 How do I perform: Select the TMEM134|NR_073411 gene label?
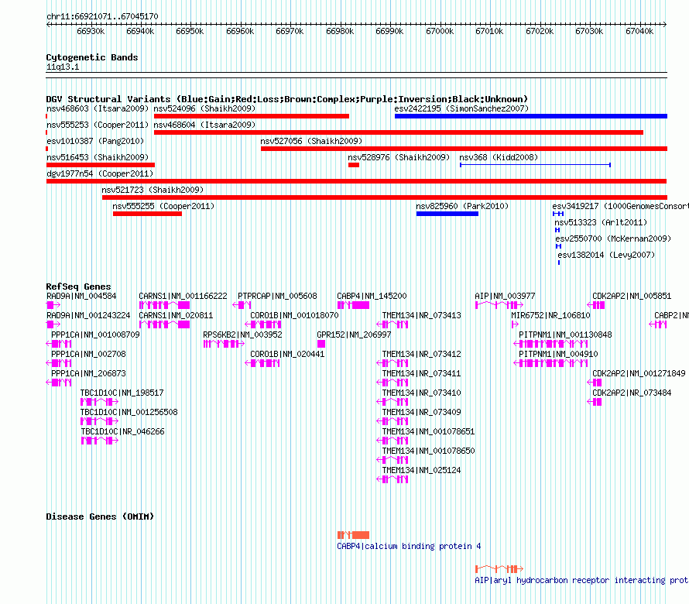(421, 373)
